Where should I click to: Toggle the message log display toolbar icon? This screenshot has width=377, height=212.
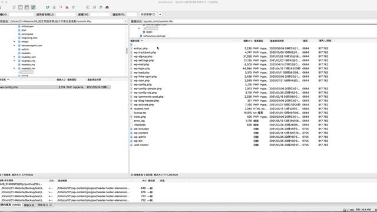[14, 7]
